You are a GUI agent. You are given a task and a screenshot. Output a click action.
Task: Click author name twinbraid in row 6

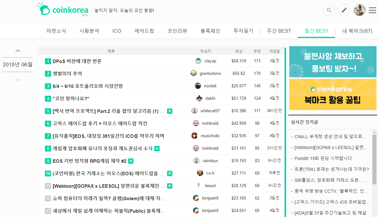[210, 123]
